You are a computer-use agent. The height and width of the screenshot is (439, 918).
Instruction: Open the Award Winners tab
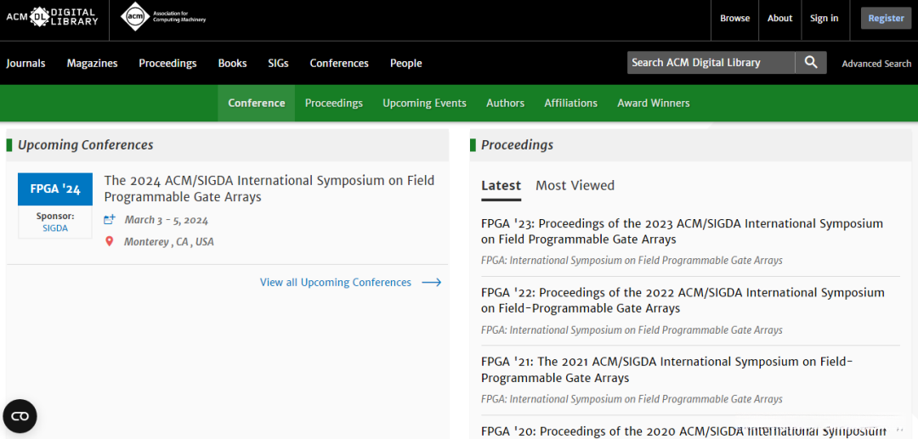653,103
